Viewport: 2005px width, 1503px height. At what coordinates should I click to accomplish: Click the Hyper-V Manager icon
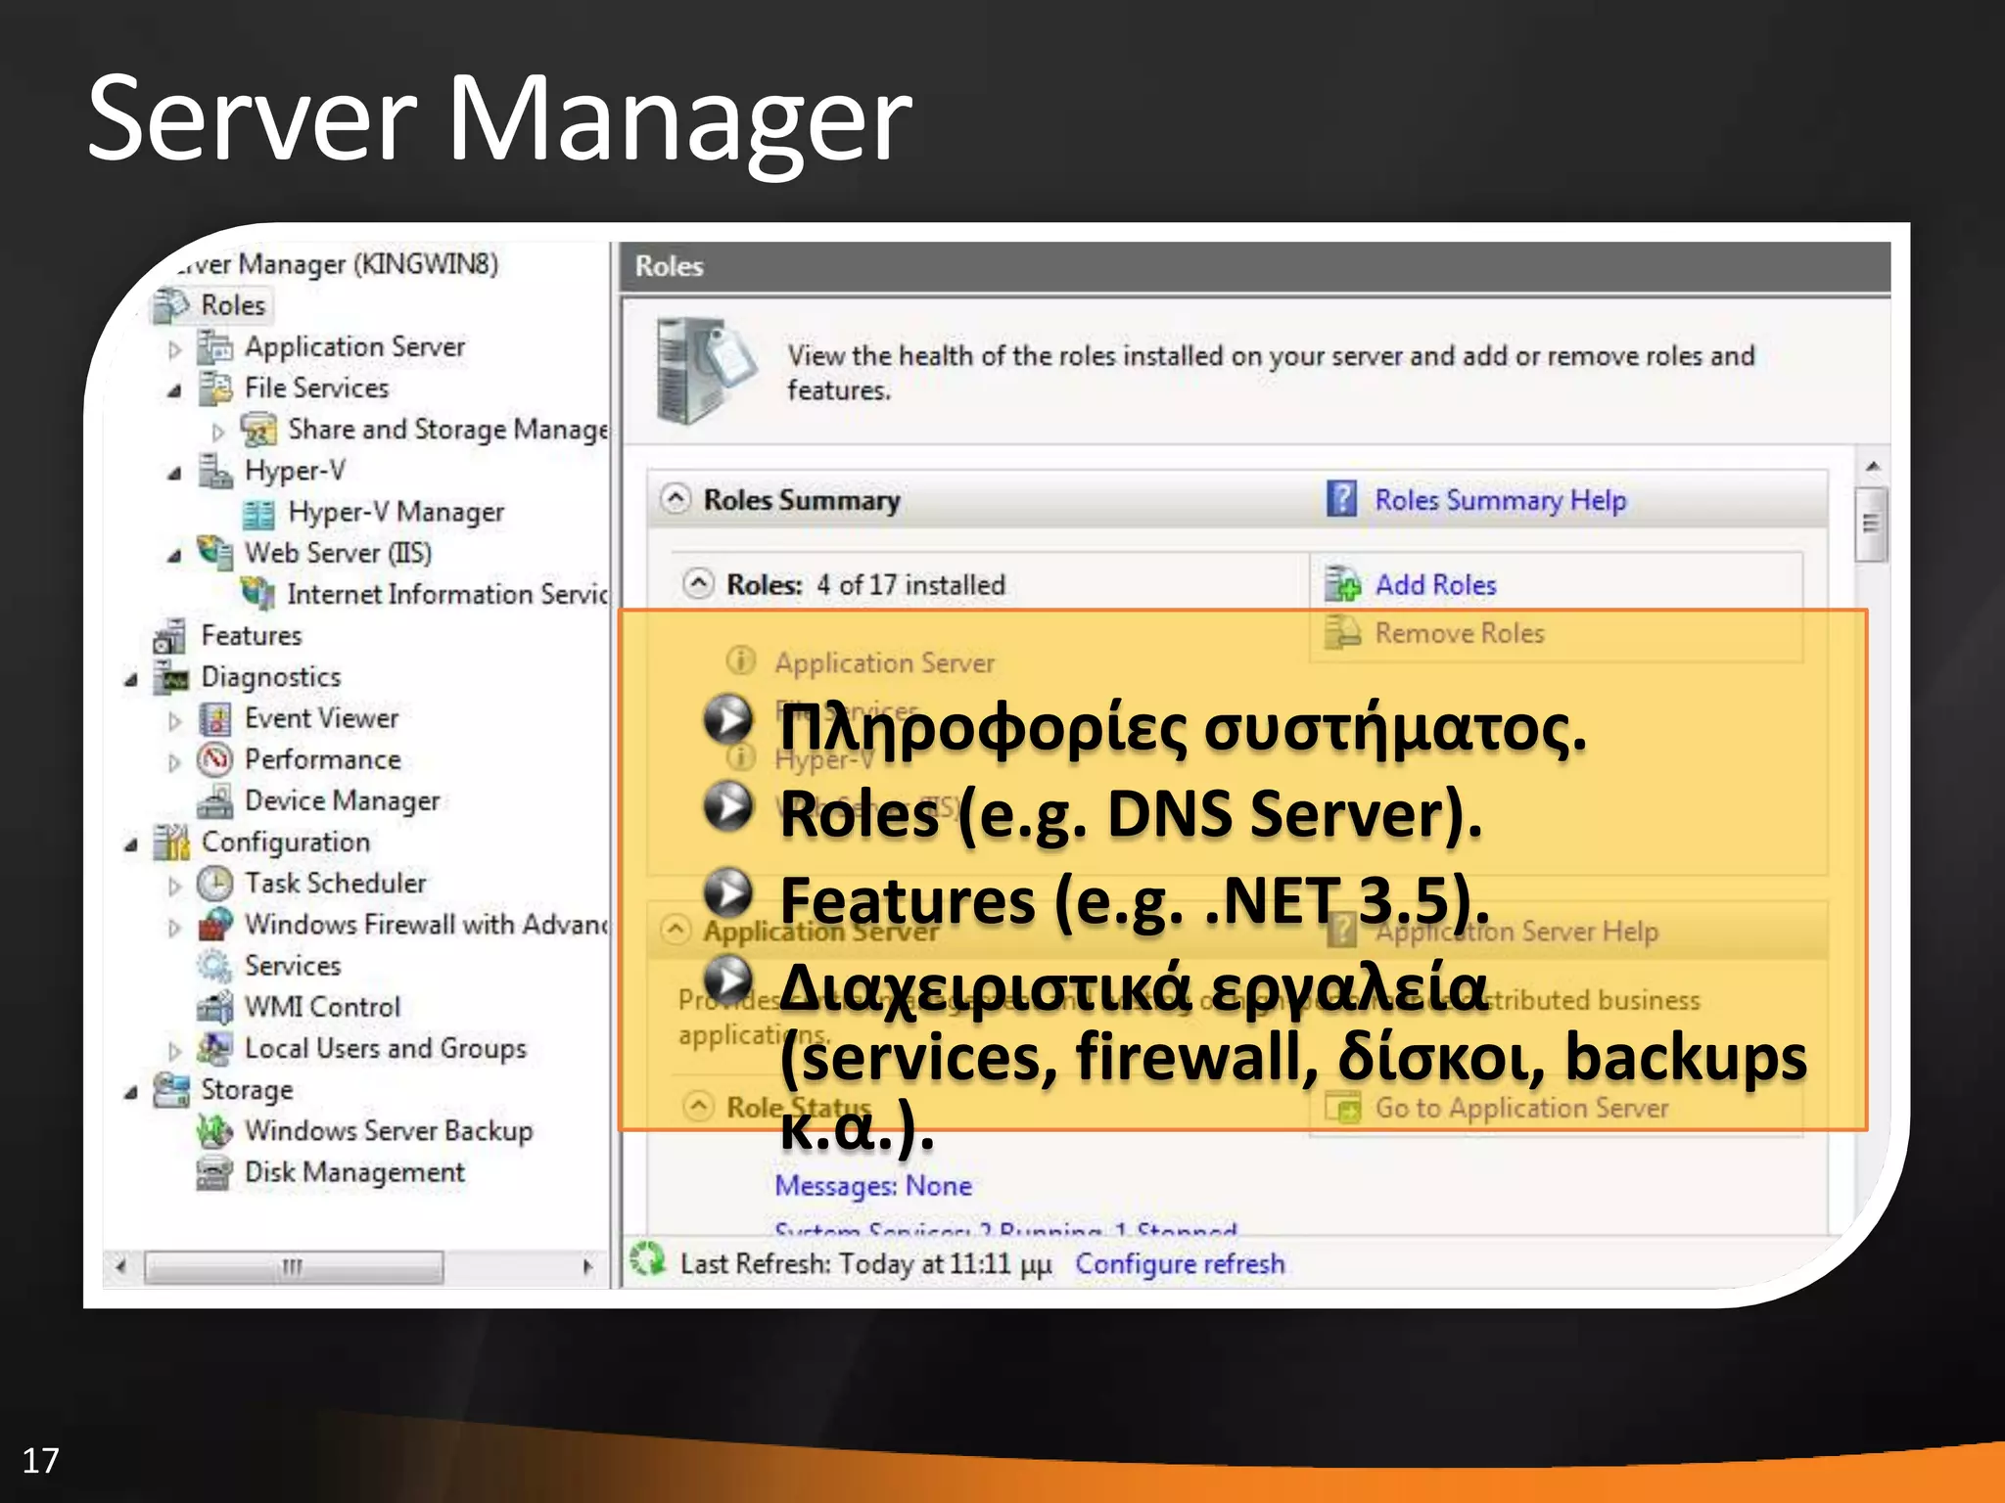coord(258,512)
